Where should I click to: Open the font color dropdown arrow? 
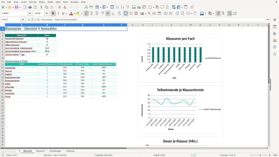pyautogui.click(x=75, y=14)
